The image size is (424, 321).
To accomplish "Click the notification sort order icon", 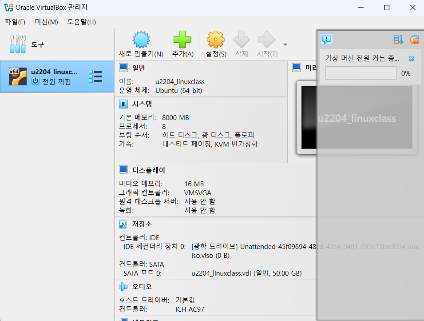I will [x=398, y=40].
